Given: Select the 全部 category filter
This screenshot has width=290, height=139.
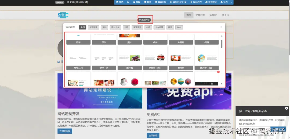Looking at the screenshot, I should coord(82,28).
